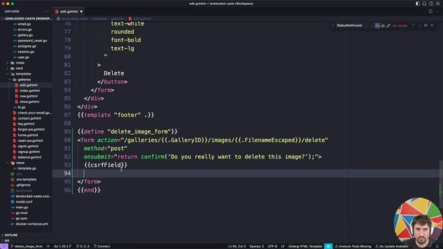The width and height of the screenshot is (443, 249).
Task: Expand the GO section in sidebar
Action: coord(7,241)
